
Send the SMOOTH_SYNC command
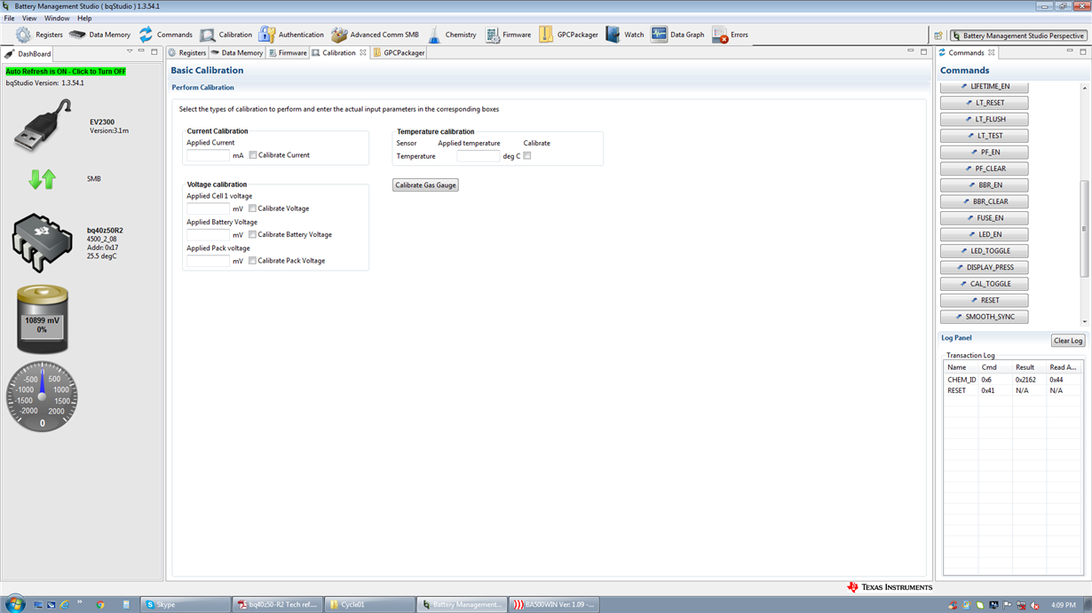coord(985,317)
